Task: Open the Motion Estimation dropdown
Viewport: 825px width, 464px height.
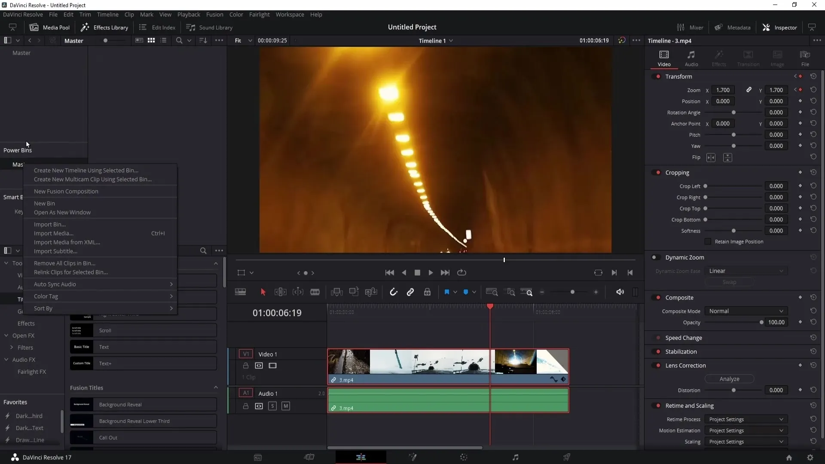Action: pyautogui.click(x=746, y=430)
